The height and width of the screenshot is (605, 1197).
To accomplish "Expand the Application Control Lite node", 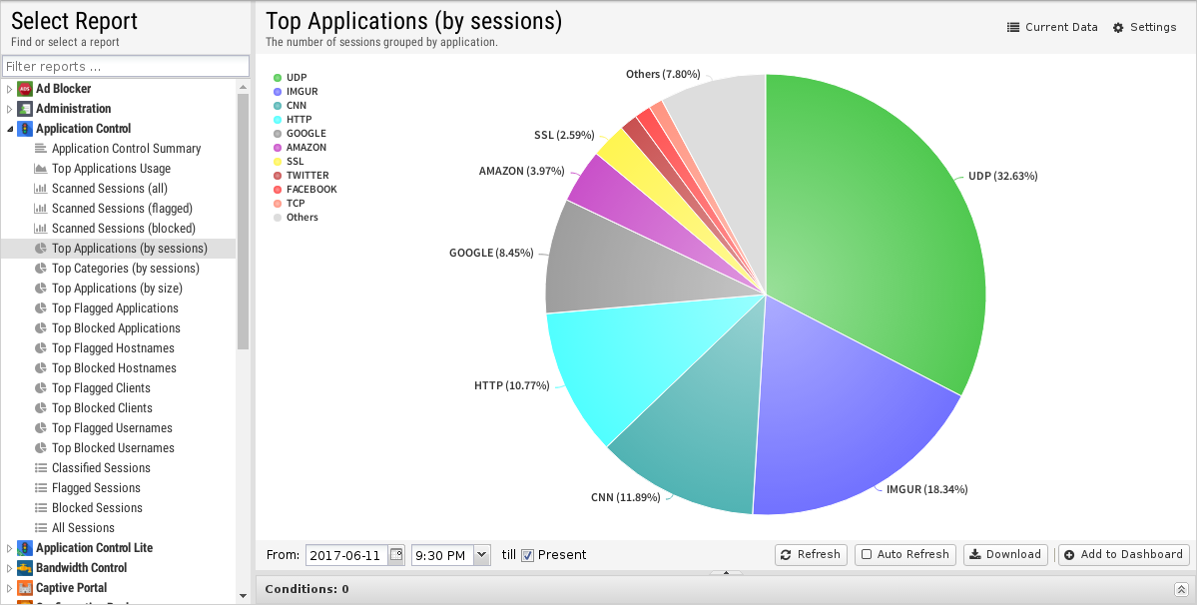I will click(9, 548).
